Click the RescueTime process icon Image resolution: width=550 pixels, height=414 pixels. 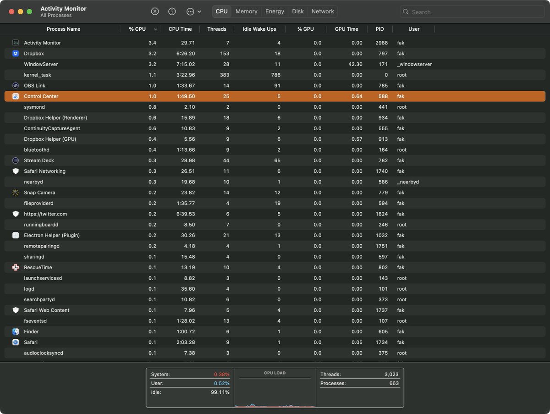[16, 267]
